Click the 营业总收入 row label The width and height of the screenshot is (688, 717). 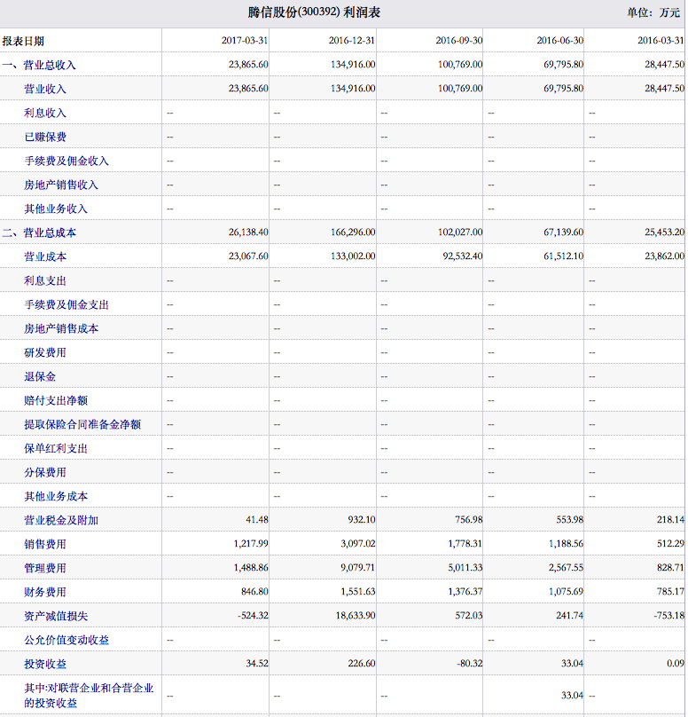[x=38, y=65]
